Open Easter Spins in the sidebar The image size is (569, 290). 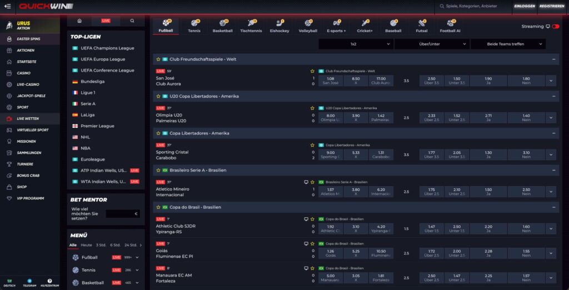click(30, 39)
